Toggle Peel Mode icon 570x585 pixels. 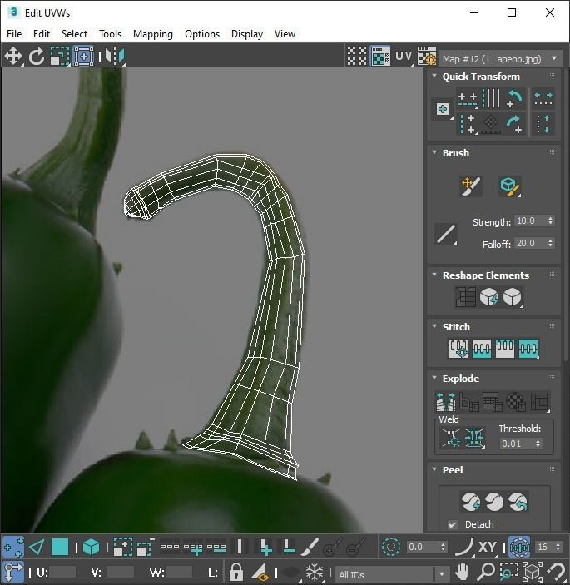pos(494,502)
